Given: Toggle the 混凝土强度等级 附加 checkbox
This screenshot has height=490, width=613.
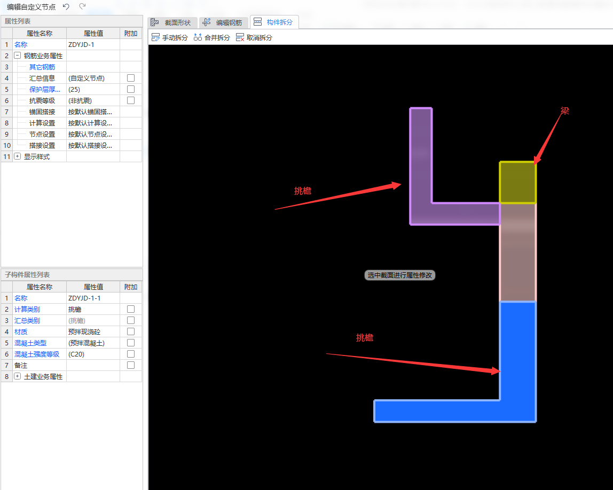Looking at the screenshot, I should pos(131,354).
